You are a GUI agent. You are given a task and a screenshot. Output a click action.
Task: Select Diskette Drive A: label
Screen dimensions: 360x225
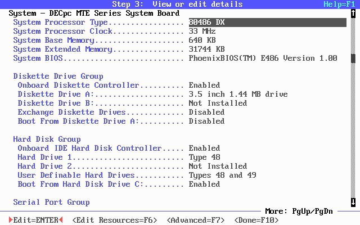point(56,94)
